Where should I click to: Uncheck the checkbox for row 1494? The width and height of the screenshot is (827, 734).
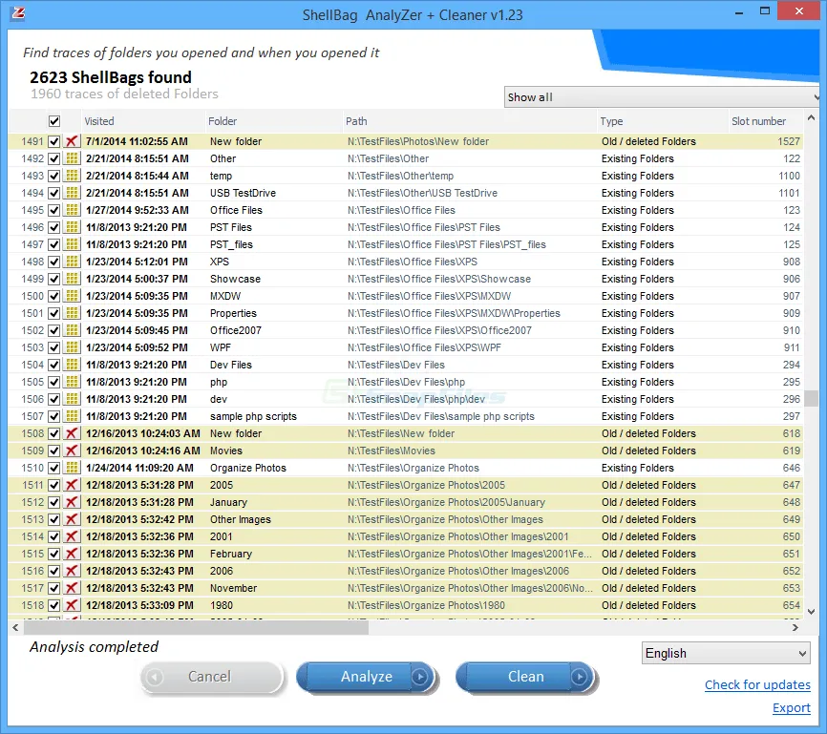(53, 193)
